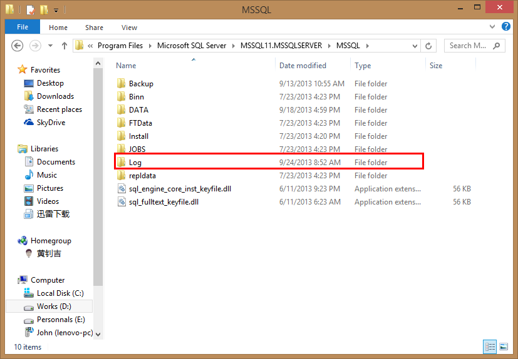Click the Properties quick access icon

coord(30,9)
